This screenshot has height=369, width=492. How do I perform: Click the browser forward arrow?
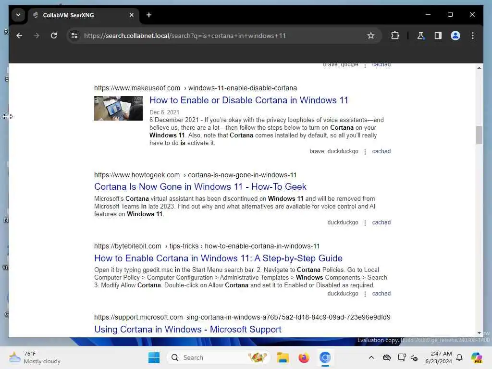(x=37, y=36)
